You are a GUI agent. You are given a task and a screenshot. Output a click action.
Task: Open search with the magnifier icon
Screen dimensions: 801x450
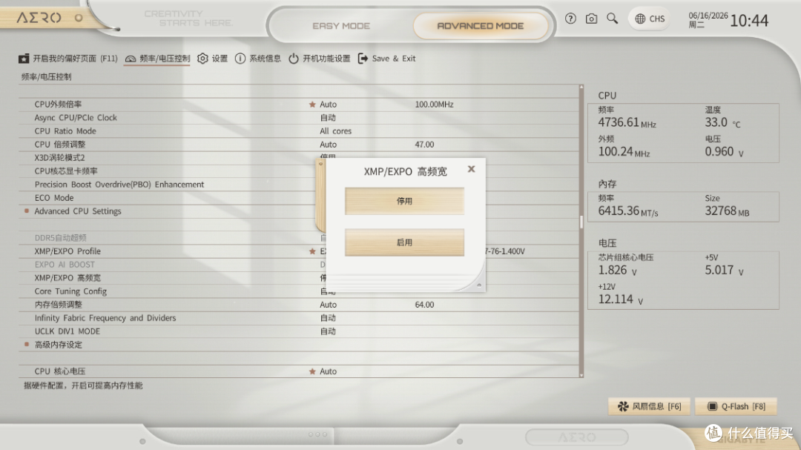(x=612, y=19)
